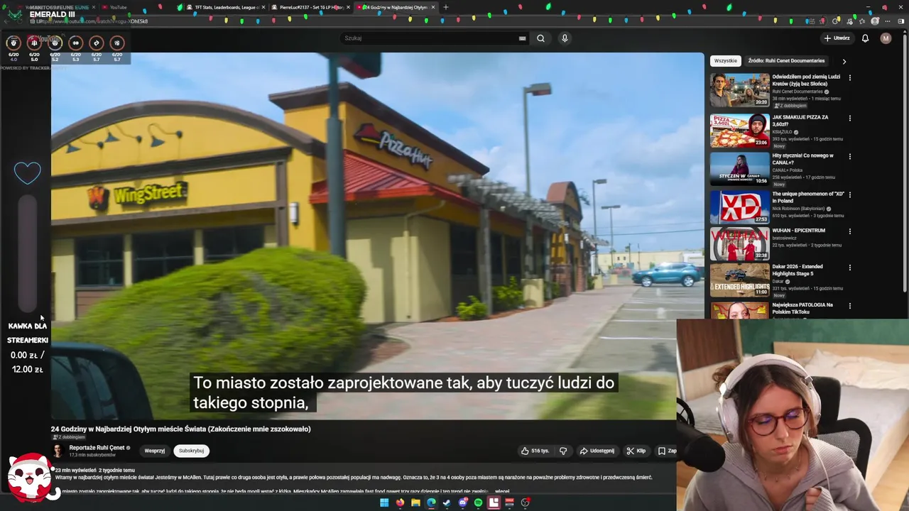Click the heart icon in stream overlay
Screen dimensions: 909x511
click(x=28, y=172)
